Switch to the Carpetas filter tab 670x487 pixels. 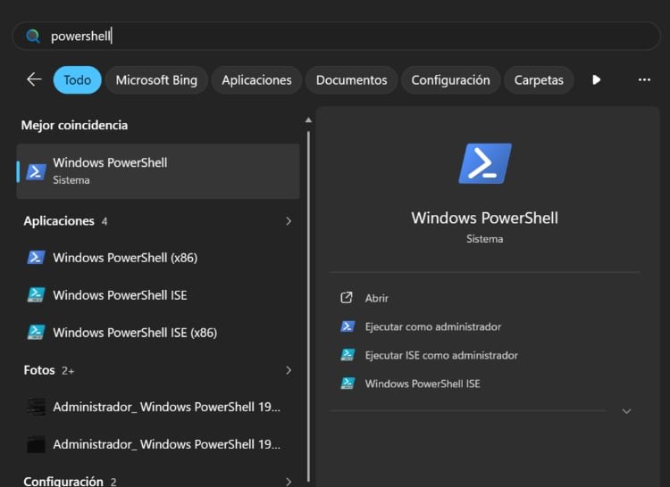click(x=539, y=79)
